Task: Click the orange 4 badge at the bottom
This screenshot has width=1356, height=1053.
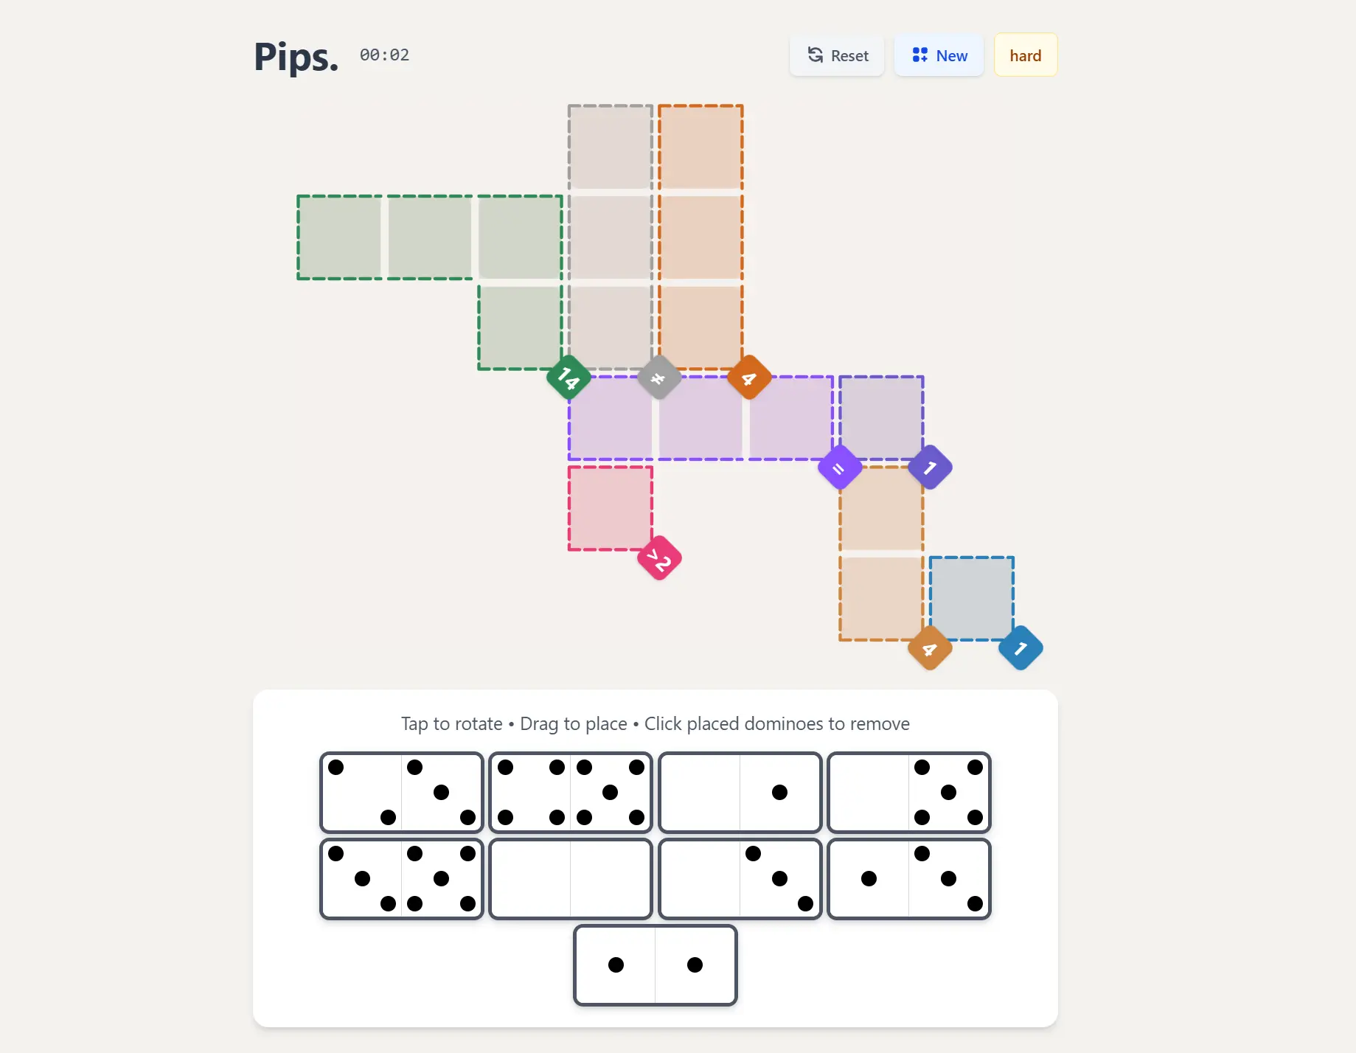Action: click(x=929, y=650)
